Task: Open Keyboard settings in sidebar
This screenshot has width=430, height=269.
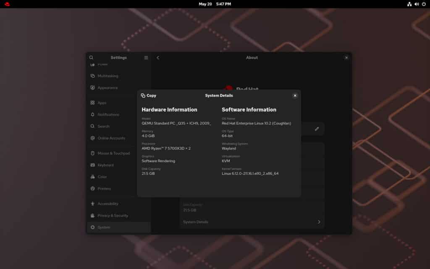Action: click(x=119, y=165)
